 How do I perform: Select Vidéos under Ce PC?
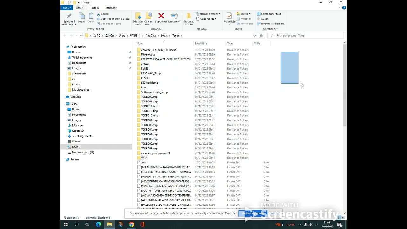pyautogui.click(x=76, y=142)
